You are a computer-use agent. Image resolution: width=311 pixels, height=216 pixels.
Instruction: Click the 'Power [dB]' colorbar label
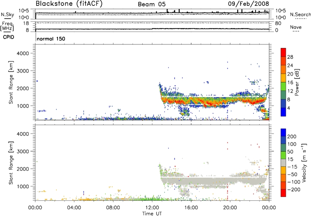coord(297,82)
